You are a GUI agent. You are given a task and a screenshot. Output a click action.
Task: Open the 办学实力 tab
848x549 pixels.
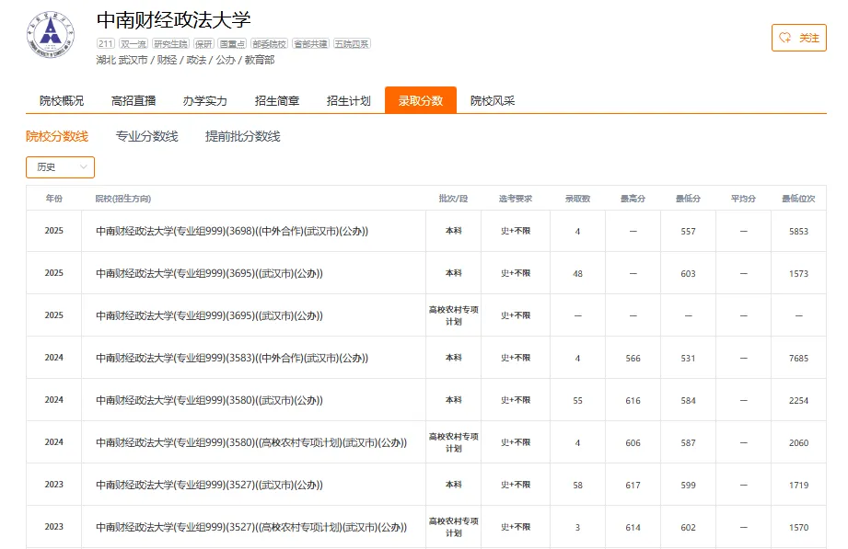[205, 100]
